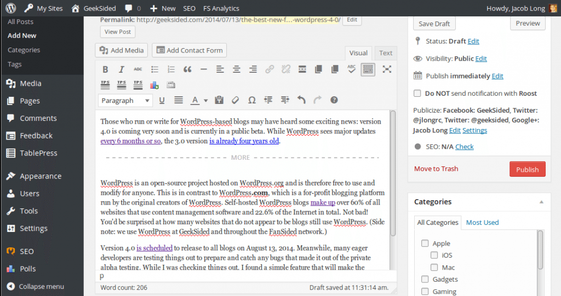Insert a TablePress table from the toolbar

coord(171,85)
